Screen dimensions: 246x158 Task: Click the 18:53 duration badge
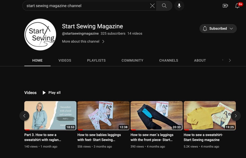click(x=70, y=127)
